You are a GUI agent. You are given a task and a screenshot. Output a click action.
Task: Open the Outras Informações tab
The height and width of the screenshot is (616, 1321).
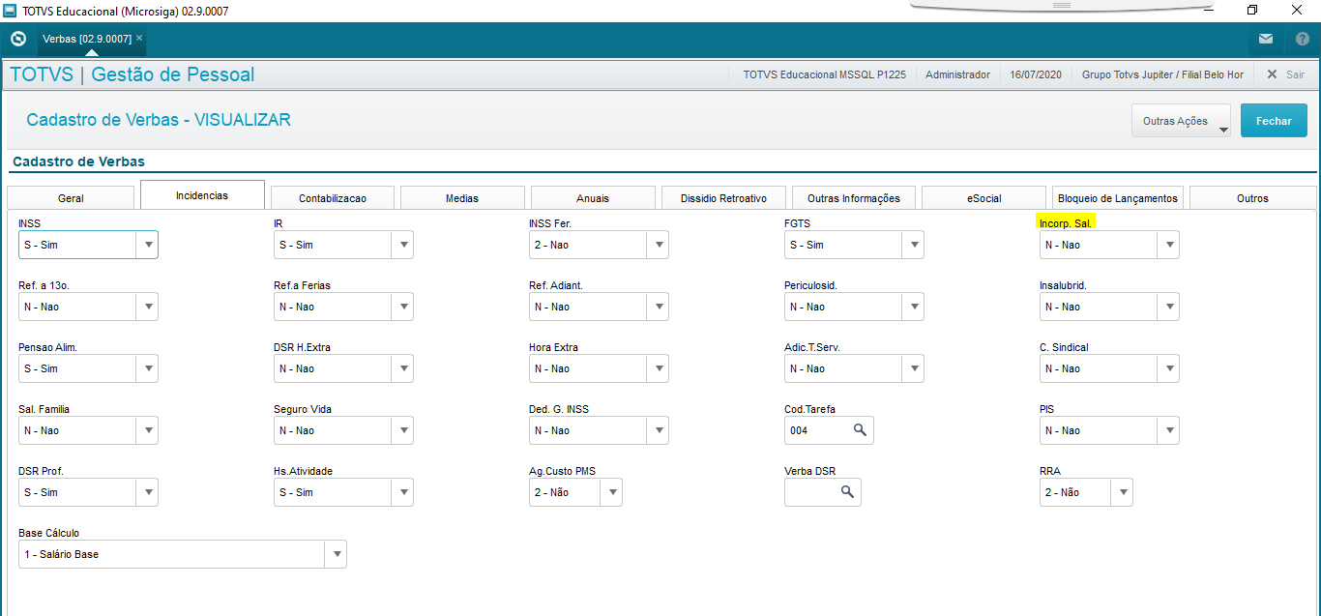854,197
